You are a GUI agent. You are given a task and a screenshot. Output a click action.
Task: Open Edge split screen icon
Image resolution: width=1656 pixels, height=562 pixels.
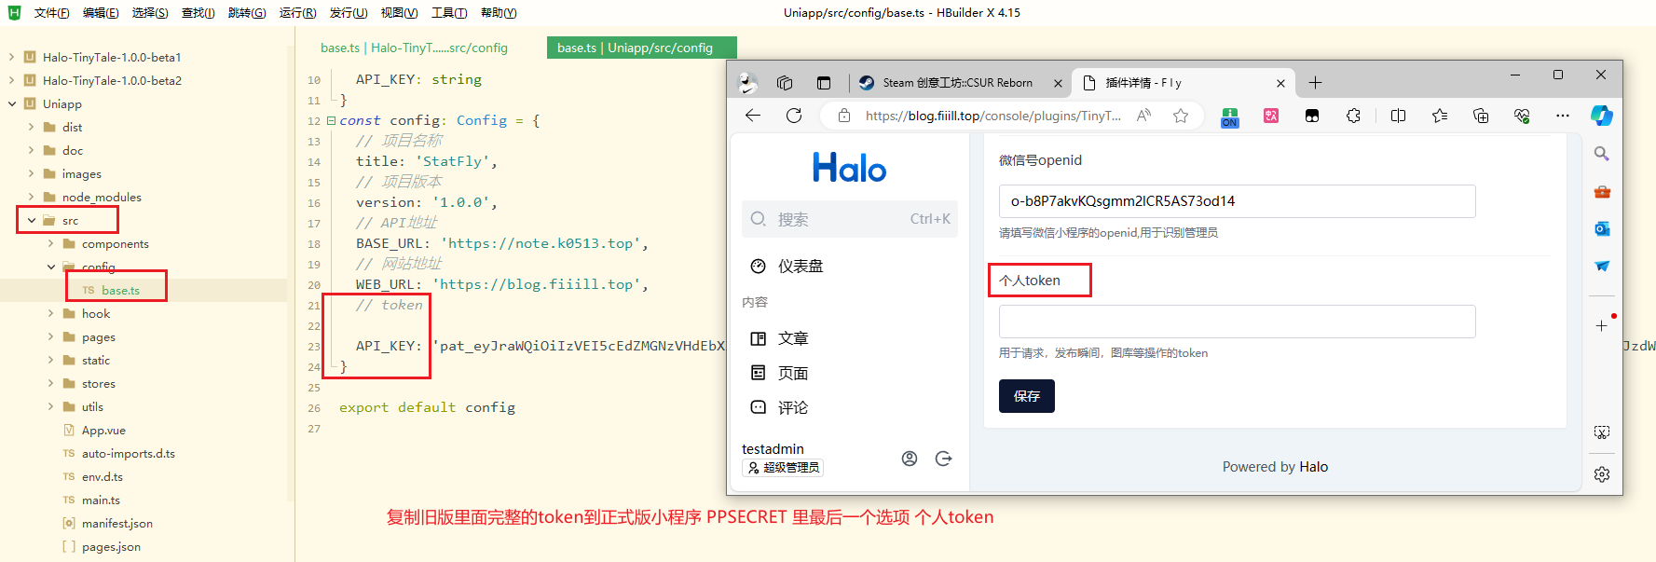[x=1398, y=116]
